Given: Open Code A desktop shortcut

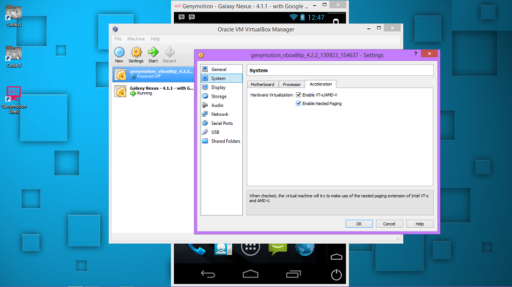Looking at the screenshot, I should tap(14, 16).
